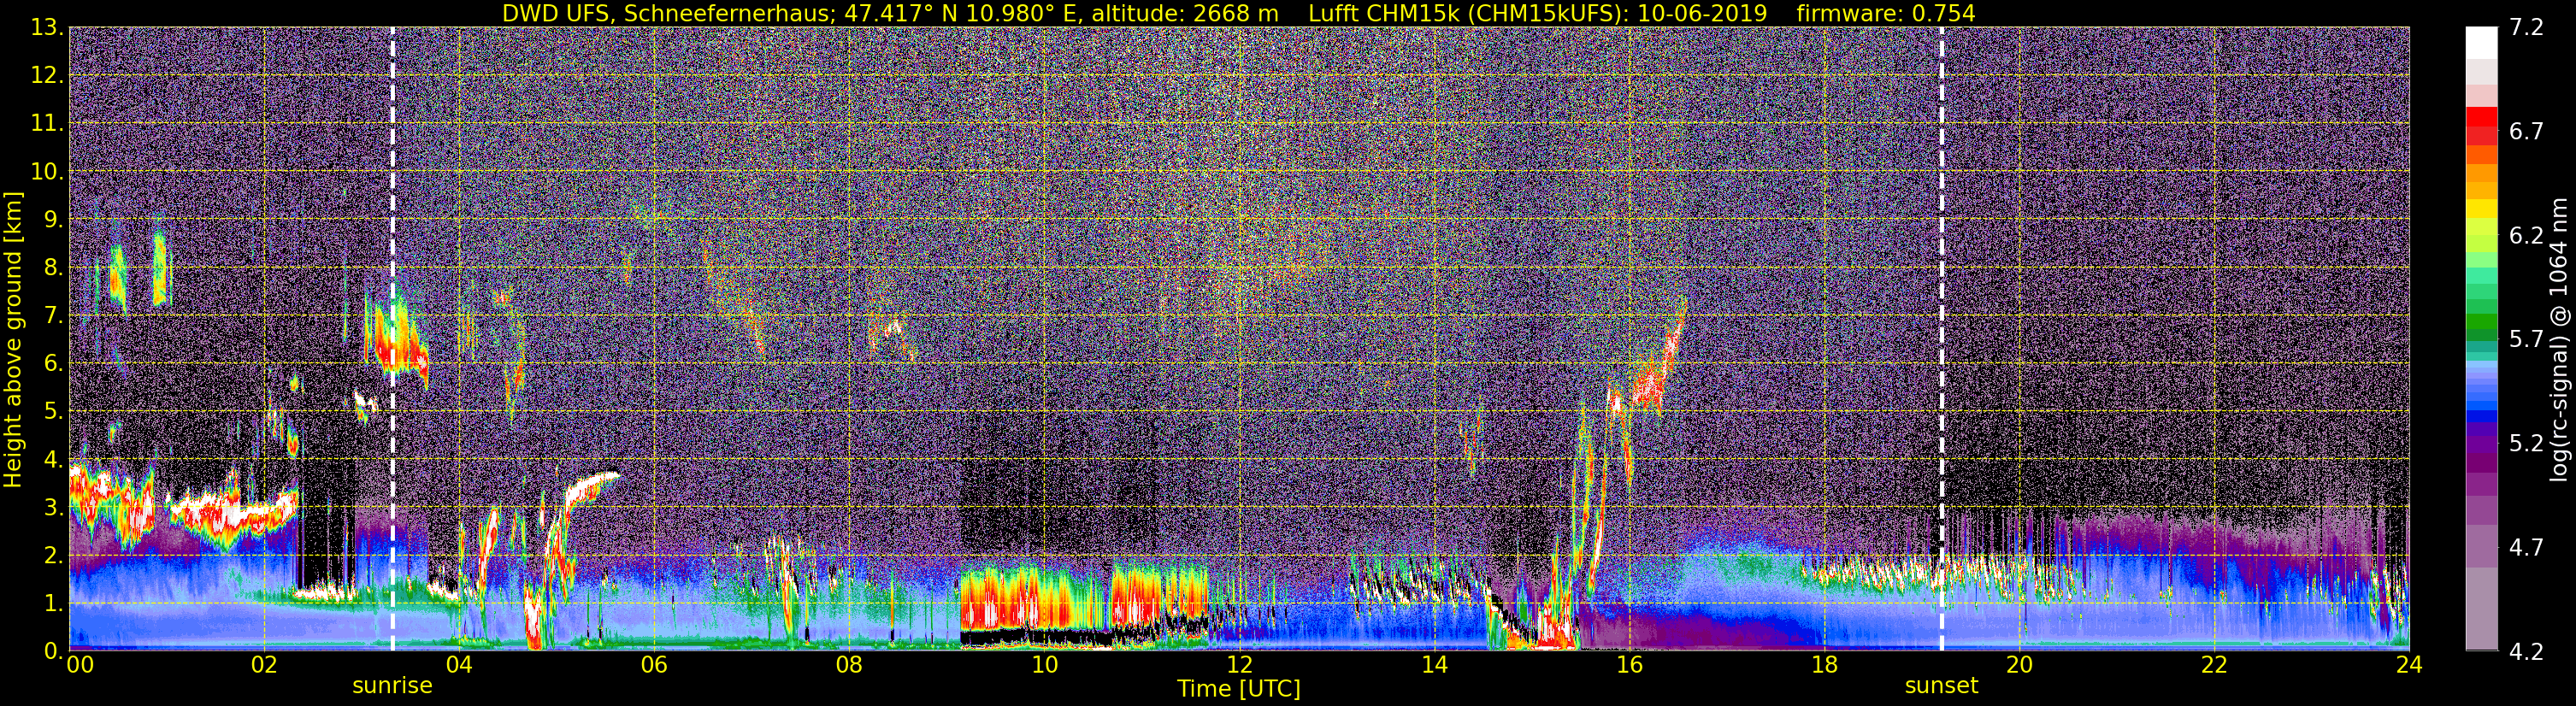Click the '3.' height axis tick
2576x706 pixels.
pos(54,507)
